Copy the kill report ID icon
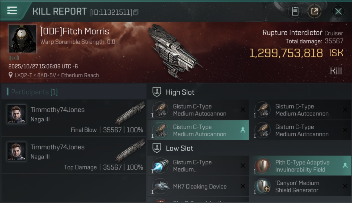 [136, 12]
